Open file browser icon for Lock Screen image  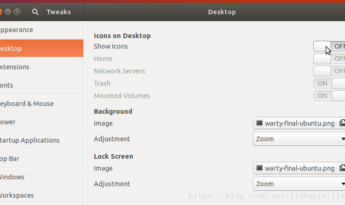(x=342, y=168)
